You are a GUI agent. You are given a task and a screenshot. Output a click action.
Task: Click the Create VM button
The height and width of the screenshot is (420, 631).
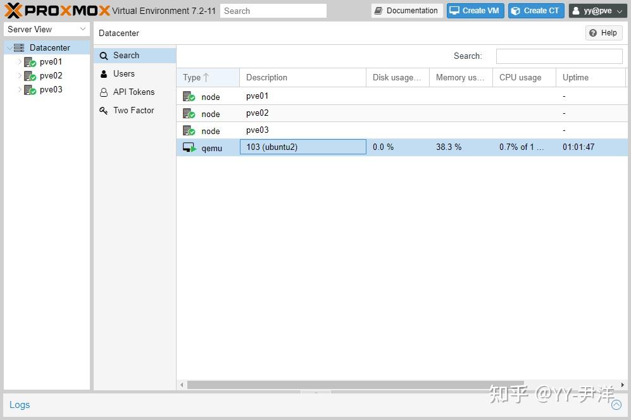(475, 10)
